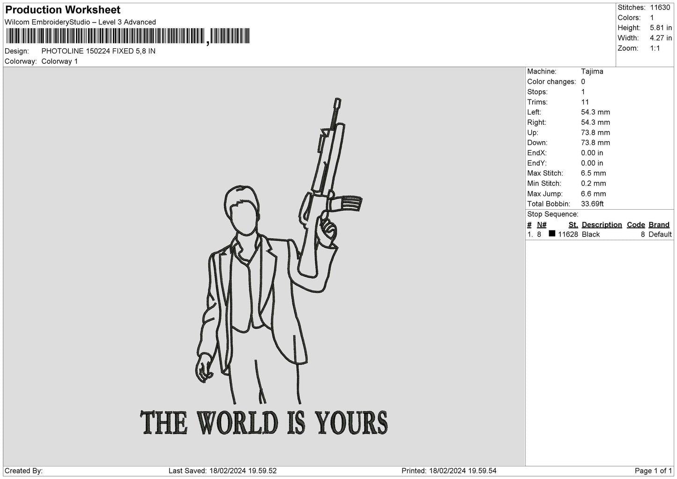Click the "Colorway:" label
The width and height of the screenshot is (677, 479).
[x=21, y=61]
